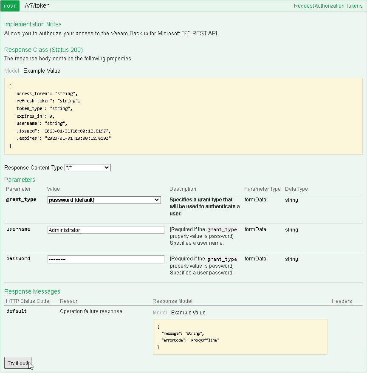
Task: Click formData in the password row
Action: tap(255, 259)
